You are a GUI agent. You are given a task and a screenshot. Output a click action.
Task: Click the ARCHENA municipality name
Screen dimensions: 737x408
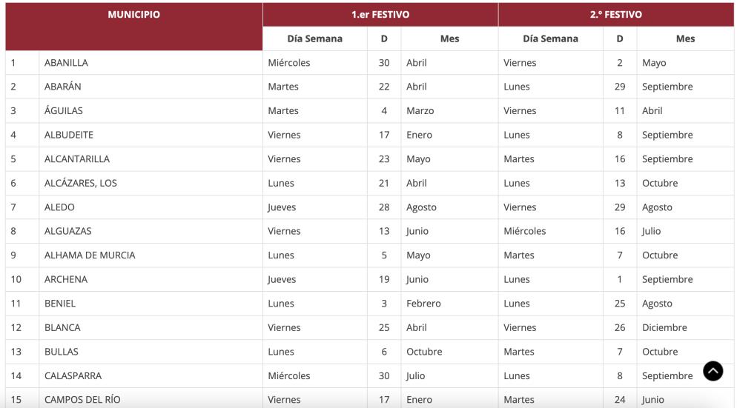tap(66, 279)
